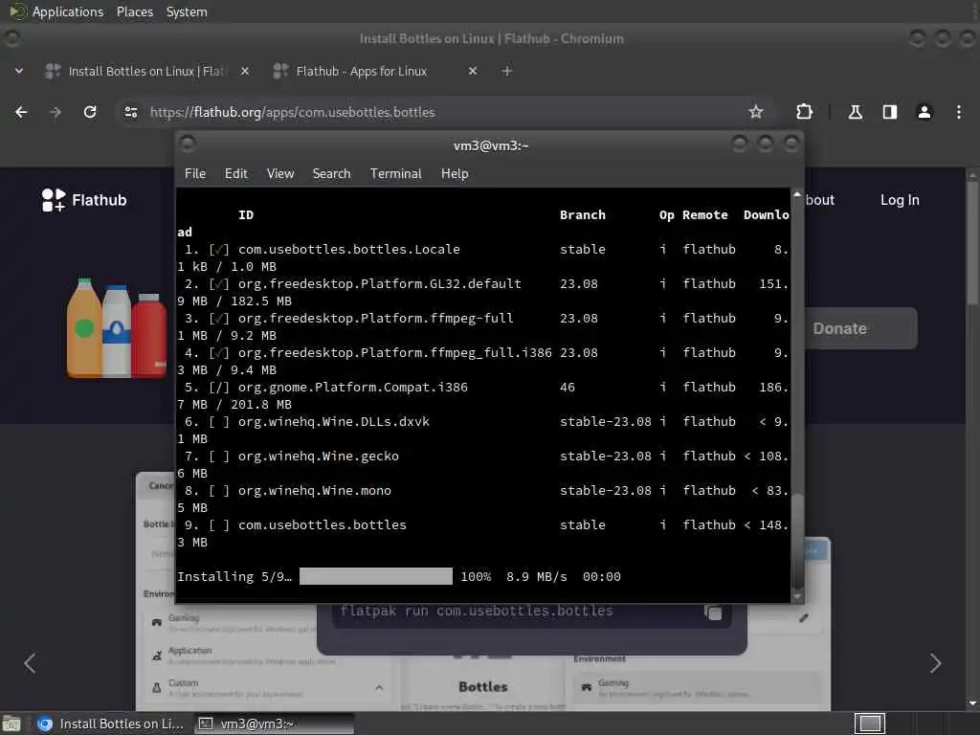This screenshot has height=735, width=980.
Task: Click org.winehq.Wine.mono text
Action: coord(314,490)
